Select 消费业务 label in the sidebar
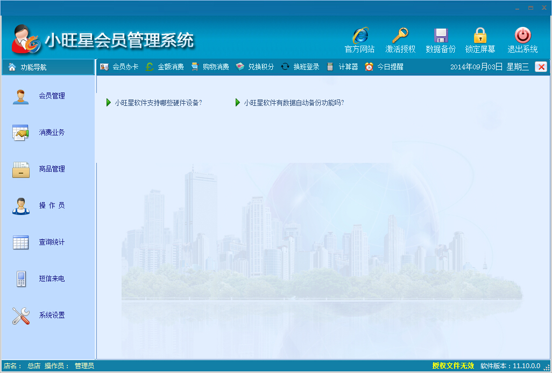This screenshot has width=552, height=373. 52,133
